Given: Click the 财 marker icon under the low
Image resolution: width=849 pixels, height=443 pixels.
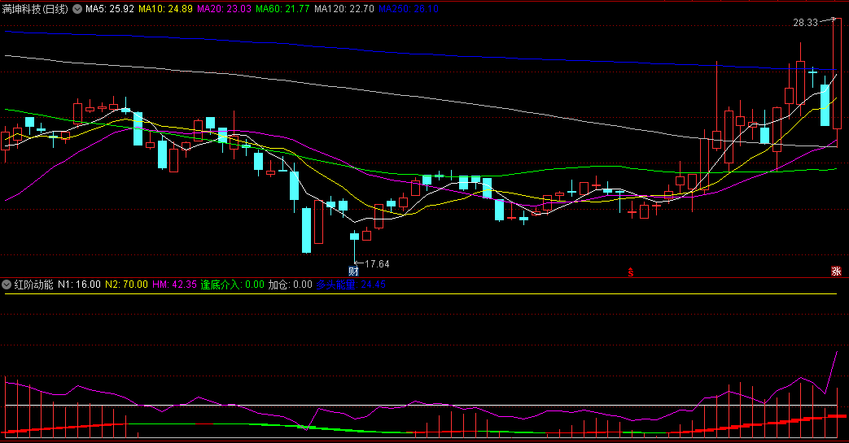Looking at the screenshot, I should [353, 271].
